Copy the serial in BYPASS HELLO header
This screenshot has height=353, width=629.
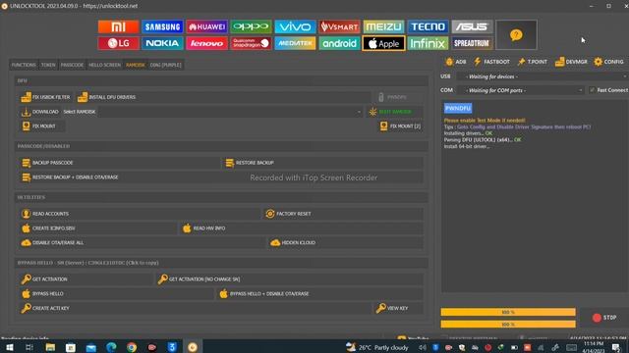107,263
